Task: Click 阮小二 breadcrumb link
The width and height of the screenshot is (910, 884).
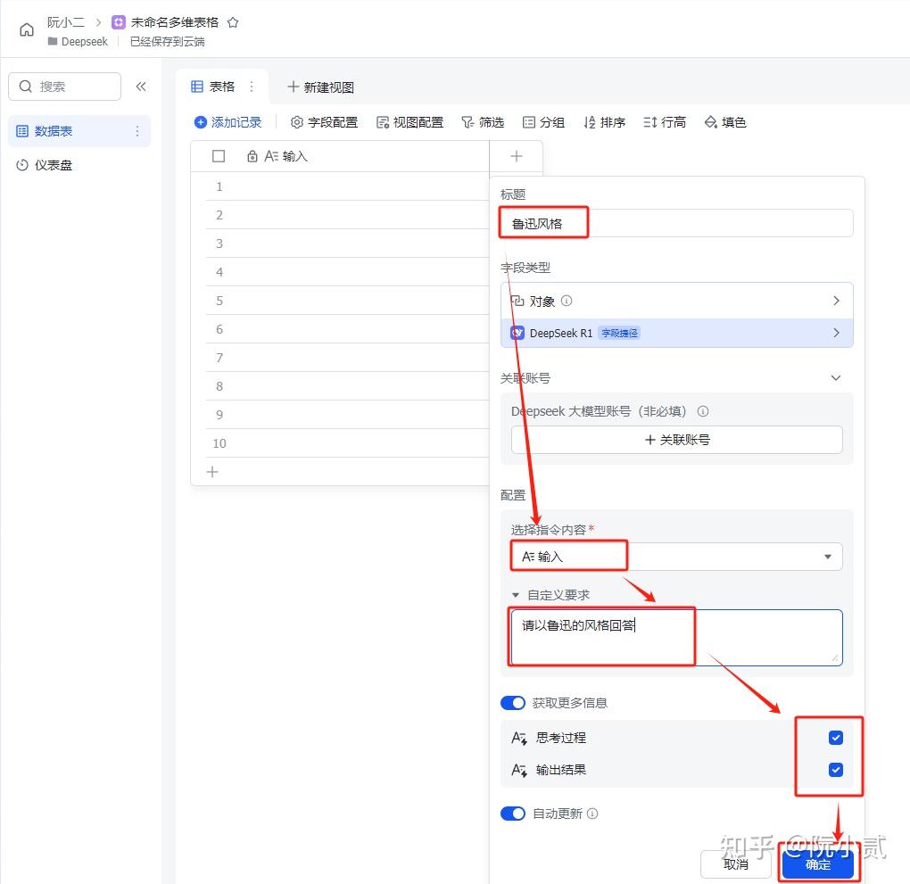Action: click(66, 22)
